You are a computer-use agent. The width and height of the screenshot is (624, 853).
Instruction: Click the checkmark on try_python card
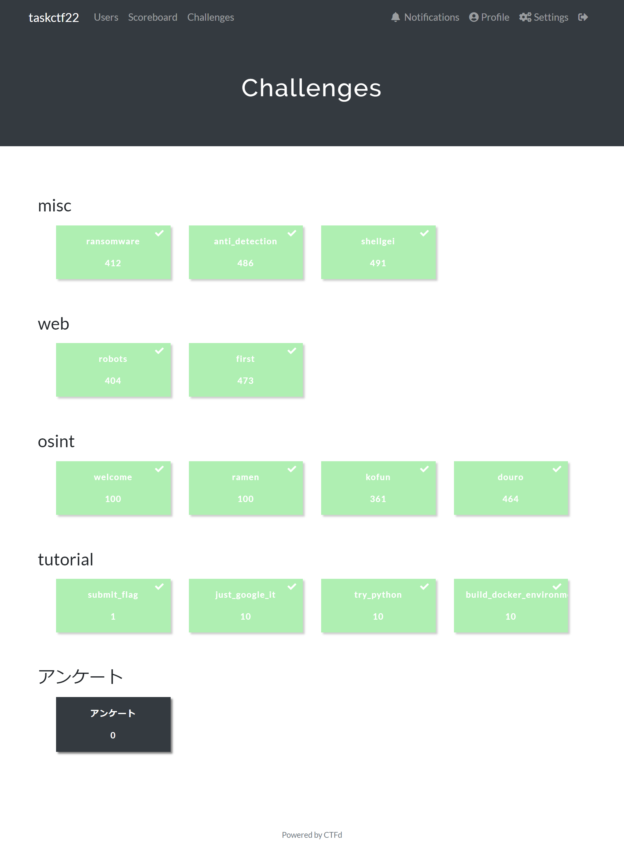point(424,586)
